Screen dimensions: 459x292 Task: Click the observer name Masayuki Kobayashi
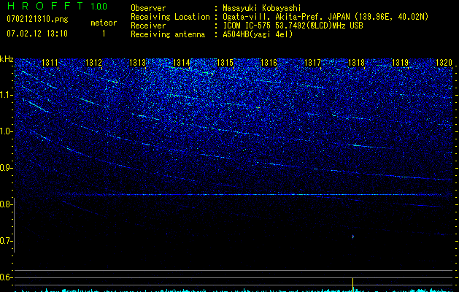[x=262, y=8]
